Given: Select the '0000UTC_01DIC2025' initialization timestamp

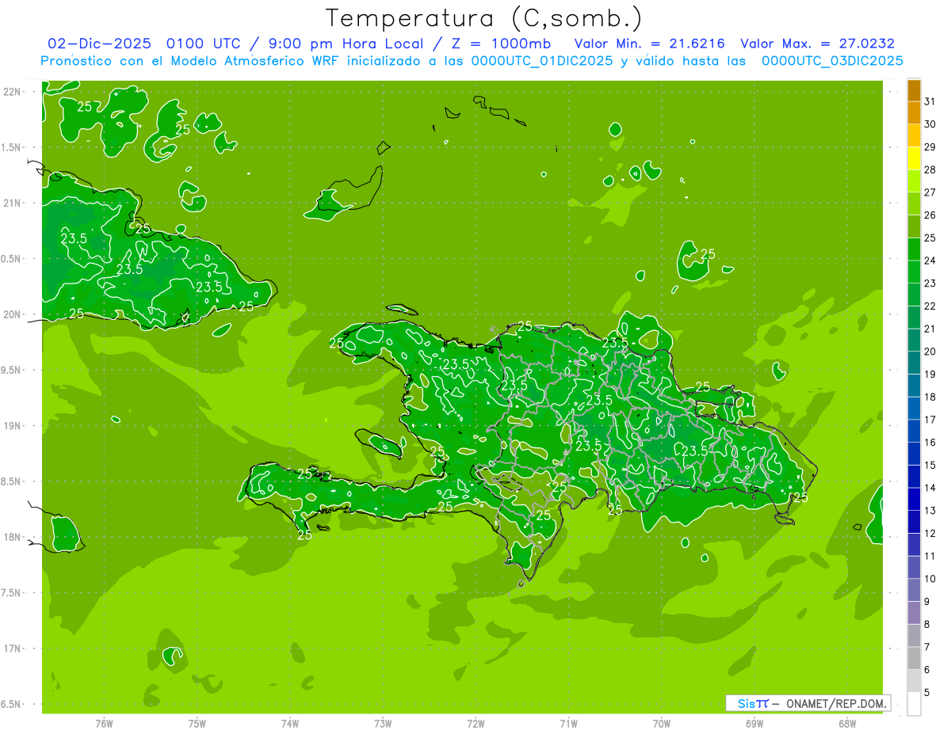Looking at the screenshot, I should pos(541,61).
